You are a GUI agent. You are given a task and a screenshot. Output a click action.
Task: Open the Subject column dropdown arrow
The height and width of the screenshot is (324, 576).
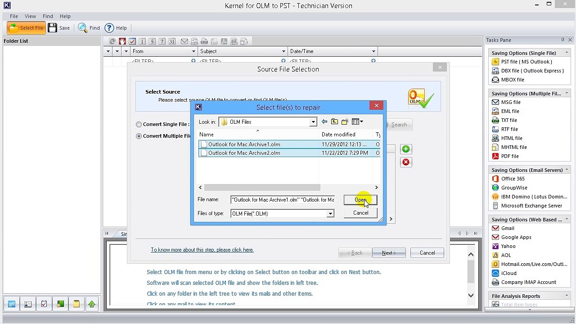click(283, 51)
